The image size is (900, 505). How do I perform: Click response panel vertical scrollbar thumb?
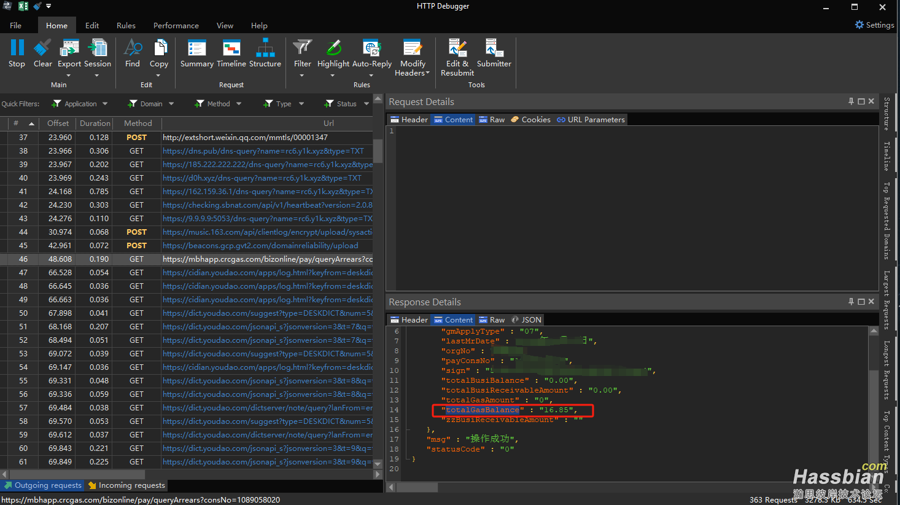[874, 413]
